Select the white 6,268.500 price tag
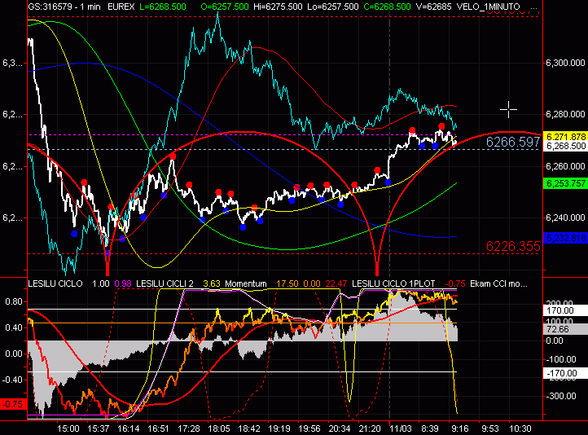This screenshot has height=435, width=588. (x=565, y=146)
